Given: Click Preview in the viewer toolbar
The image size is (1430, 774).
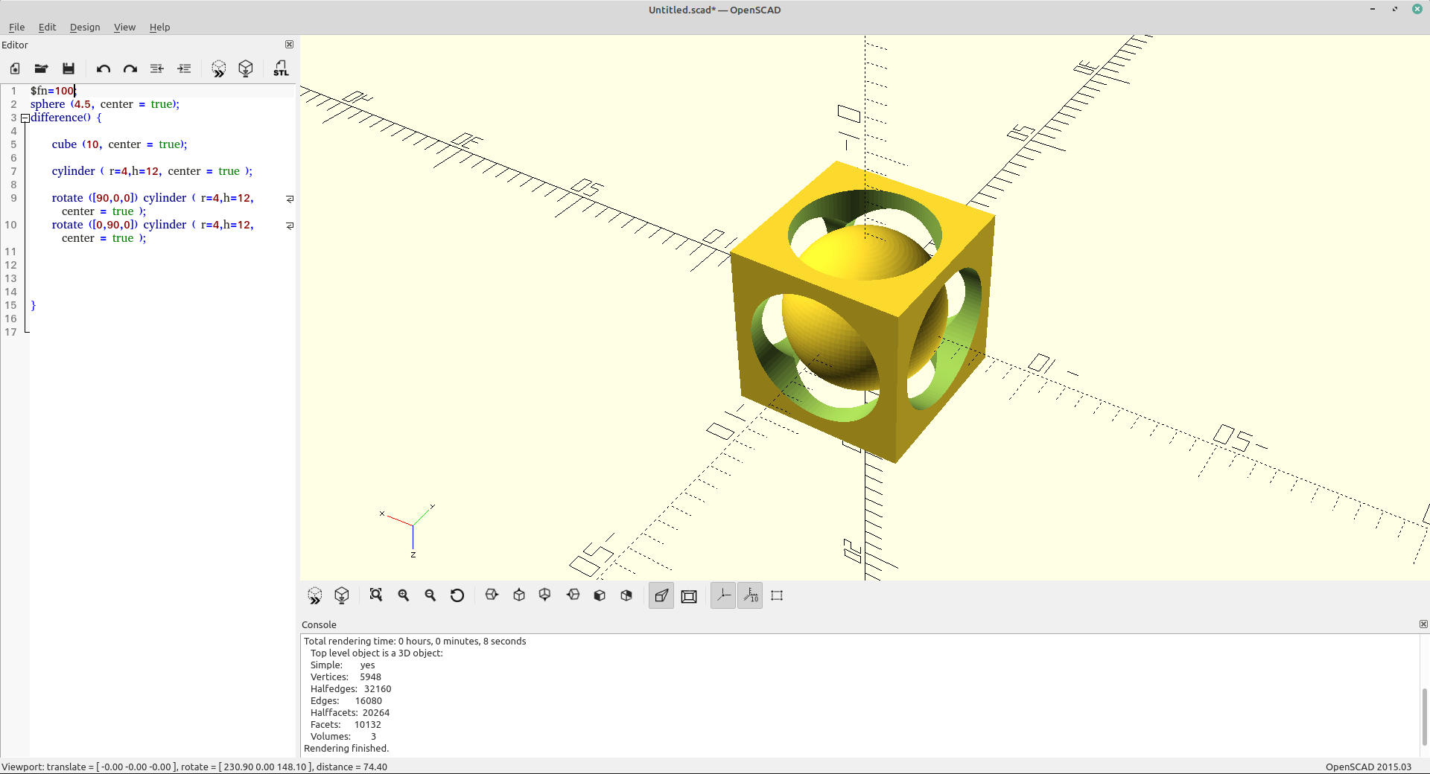Looking at the screenshot, I should [315, 595].
